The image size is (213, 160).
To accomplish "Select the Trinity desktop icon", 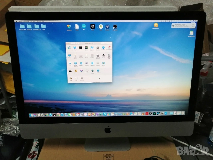I will [93, 27].
